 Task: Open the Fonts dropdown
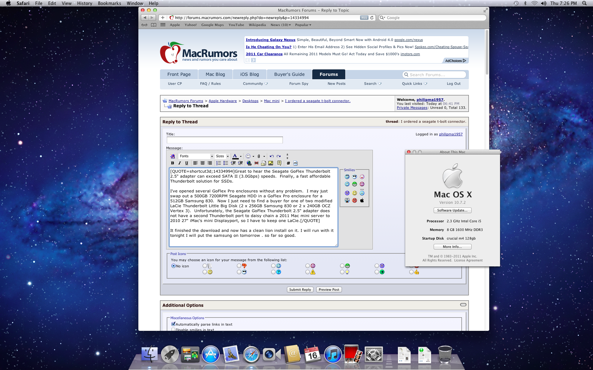pyautogui.click(x=196, y=156)
